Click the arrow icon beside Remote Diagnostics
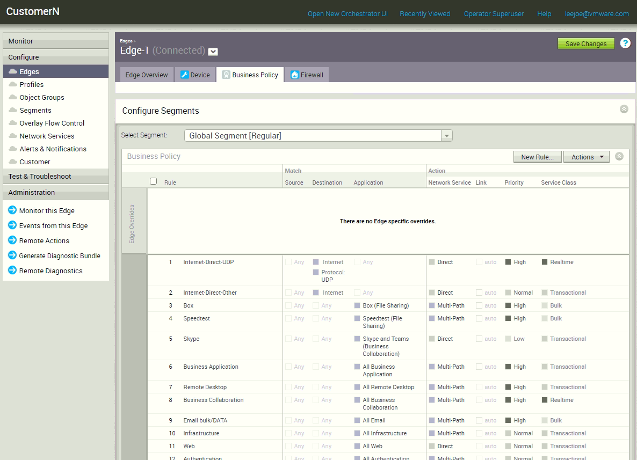This screenshot has width=637, height=460. 12,271
